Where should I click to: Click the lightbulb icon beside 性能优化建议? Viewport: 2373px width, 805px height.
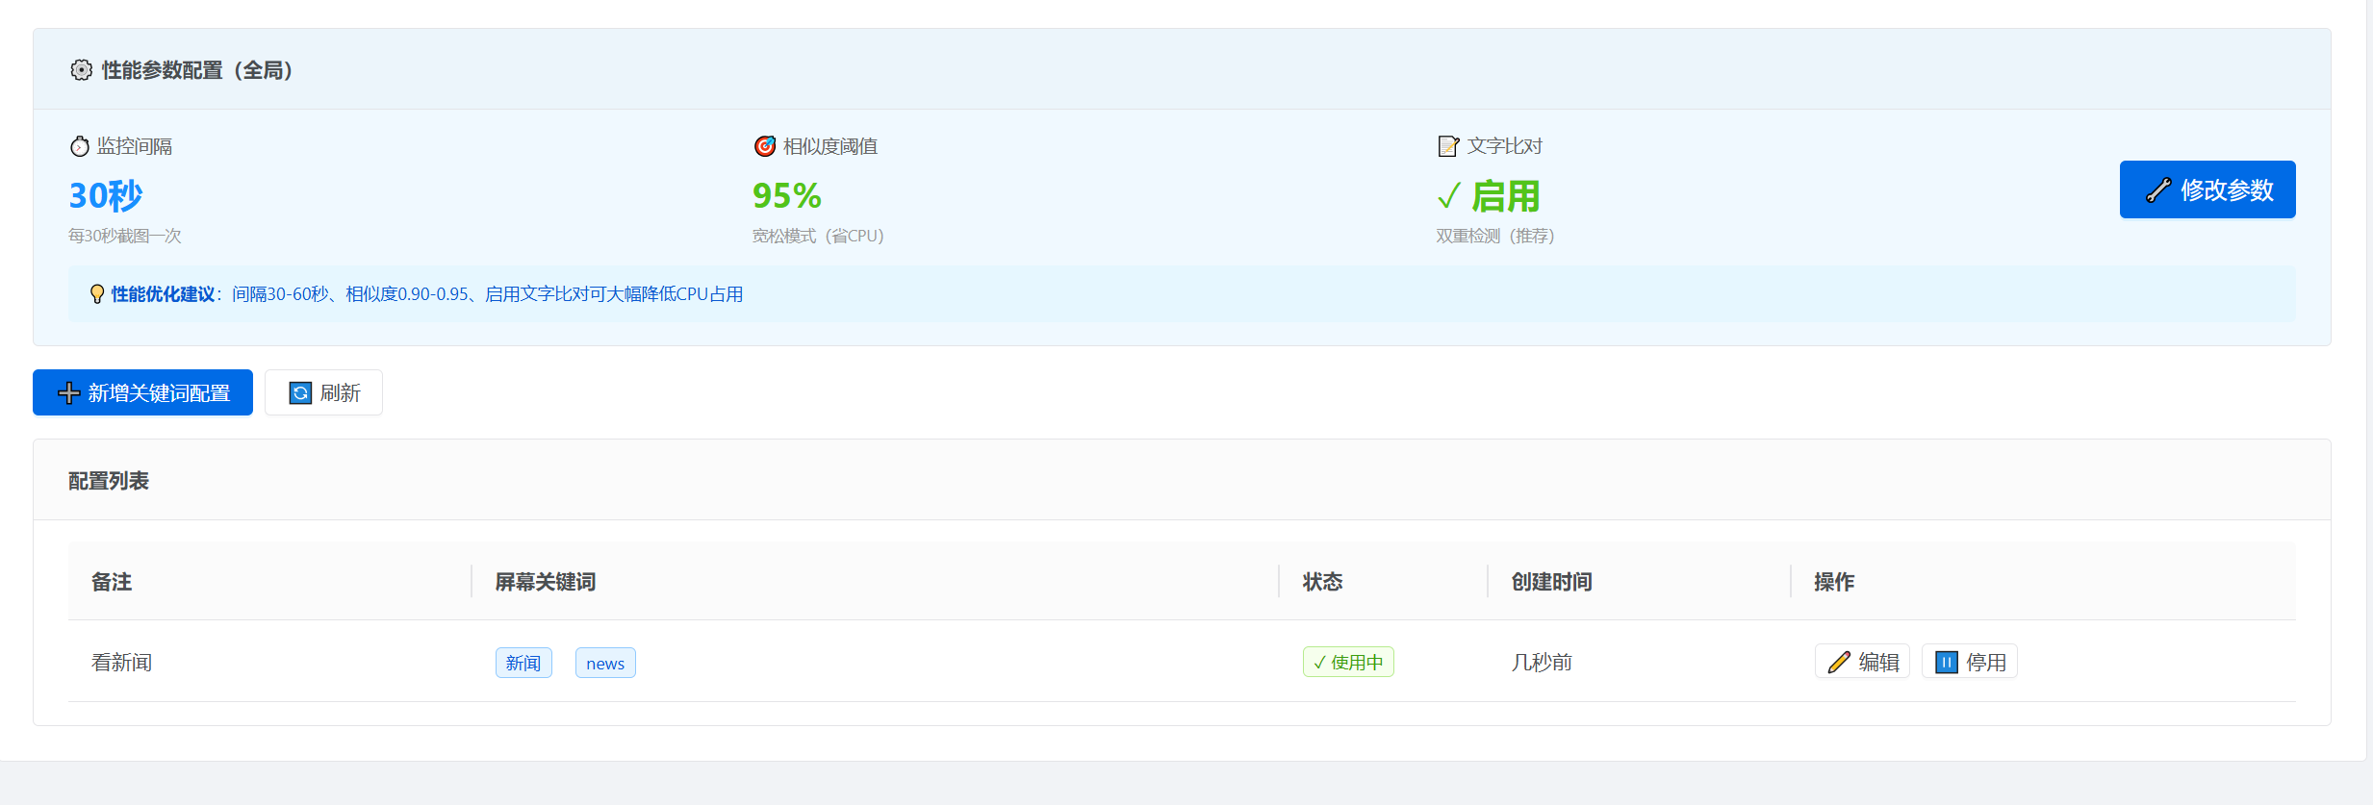96,294
